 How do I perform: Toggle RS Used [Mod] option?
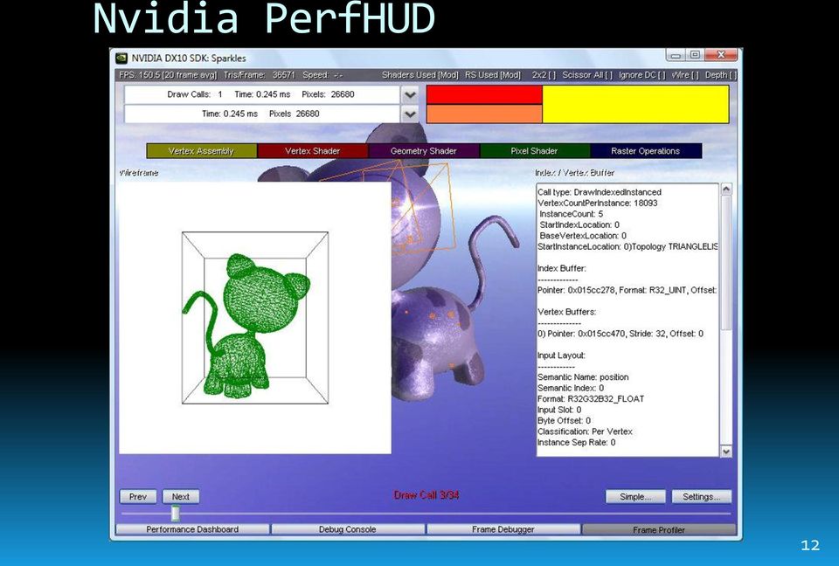tap(493, 75)
